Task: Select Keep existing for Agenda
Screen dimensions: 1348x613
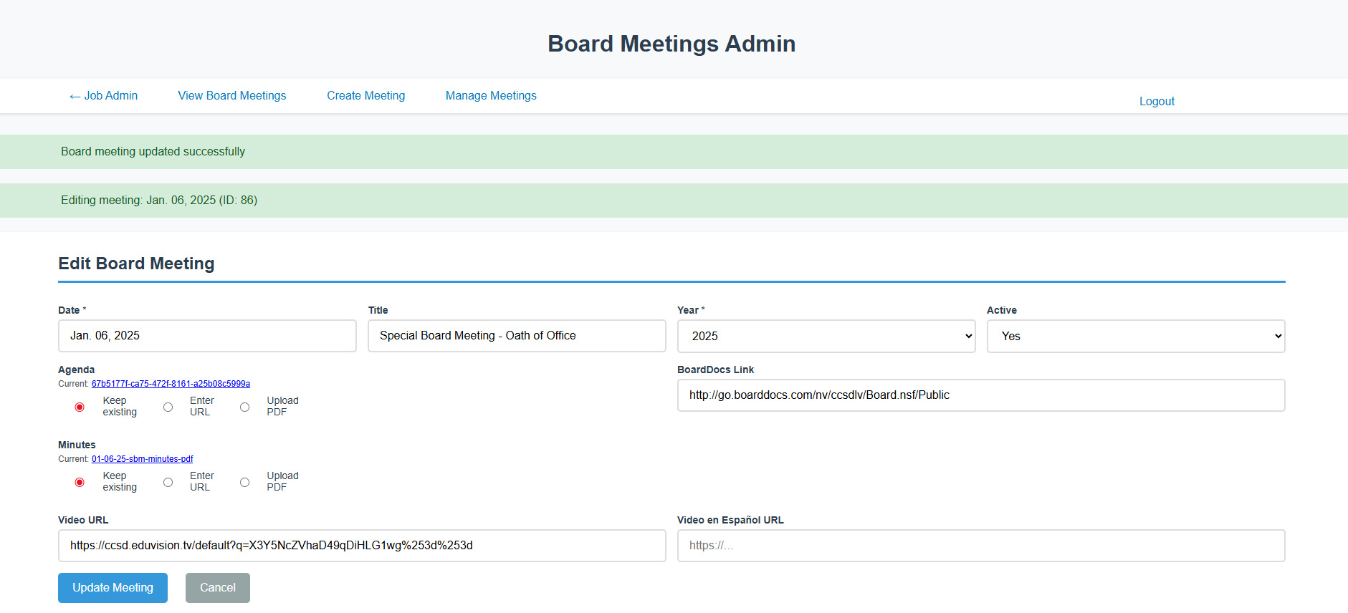Action: click(x=80, y=407)
